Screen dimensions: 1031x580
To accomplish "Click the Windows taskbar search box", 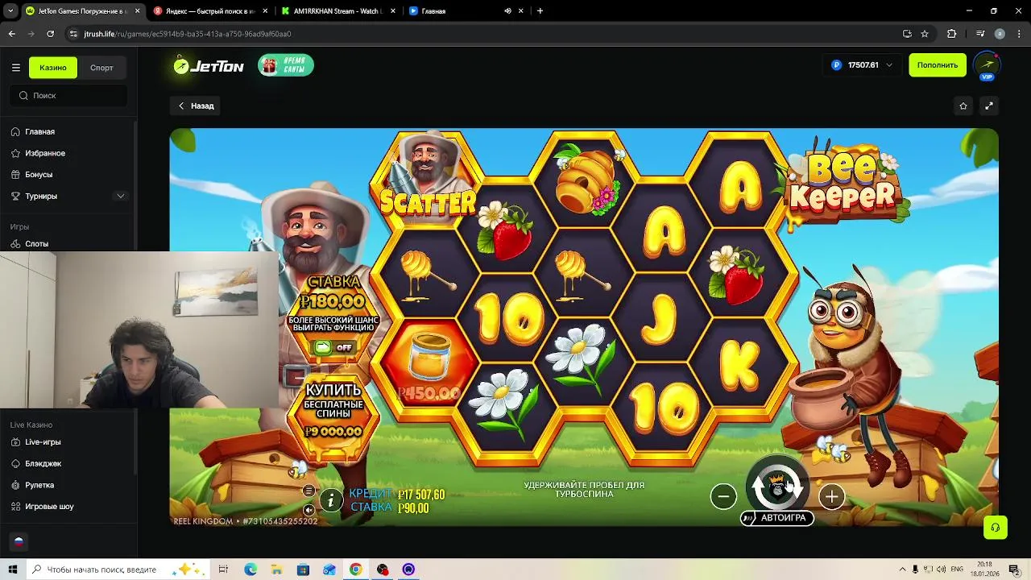I will [x=117, y=570].
